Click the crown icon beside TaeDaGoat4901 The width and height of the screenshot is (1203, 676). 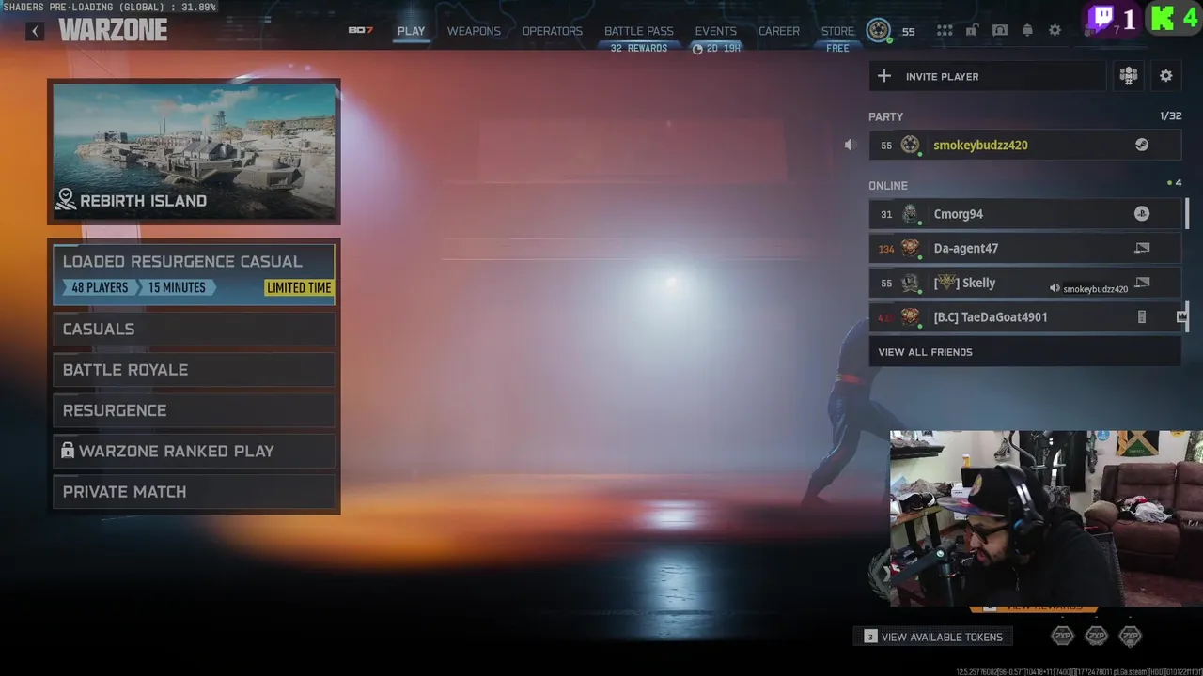click(x=1181, y=317)
